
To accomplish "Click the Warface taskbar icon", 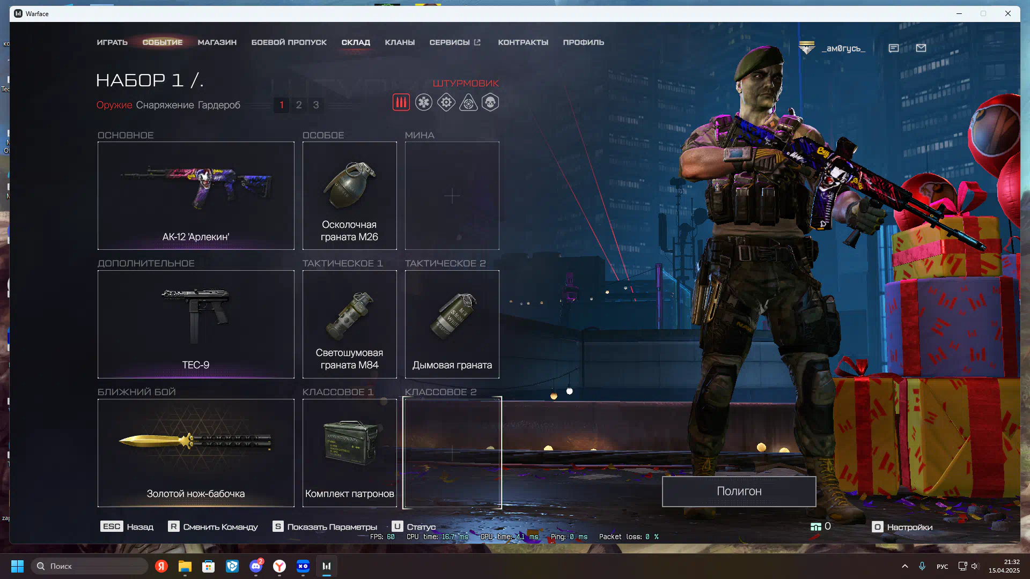I will click(327, 566).
